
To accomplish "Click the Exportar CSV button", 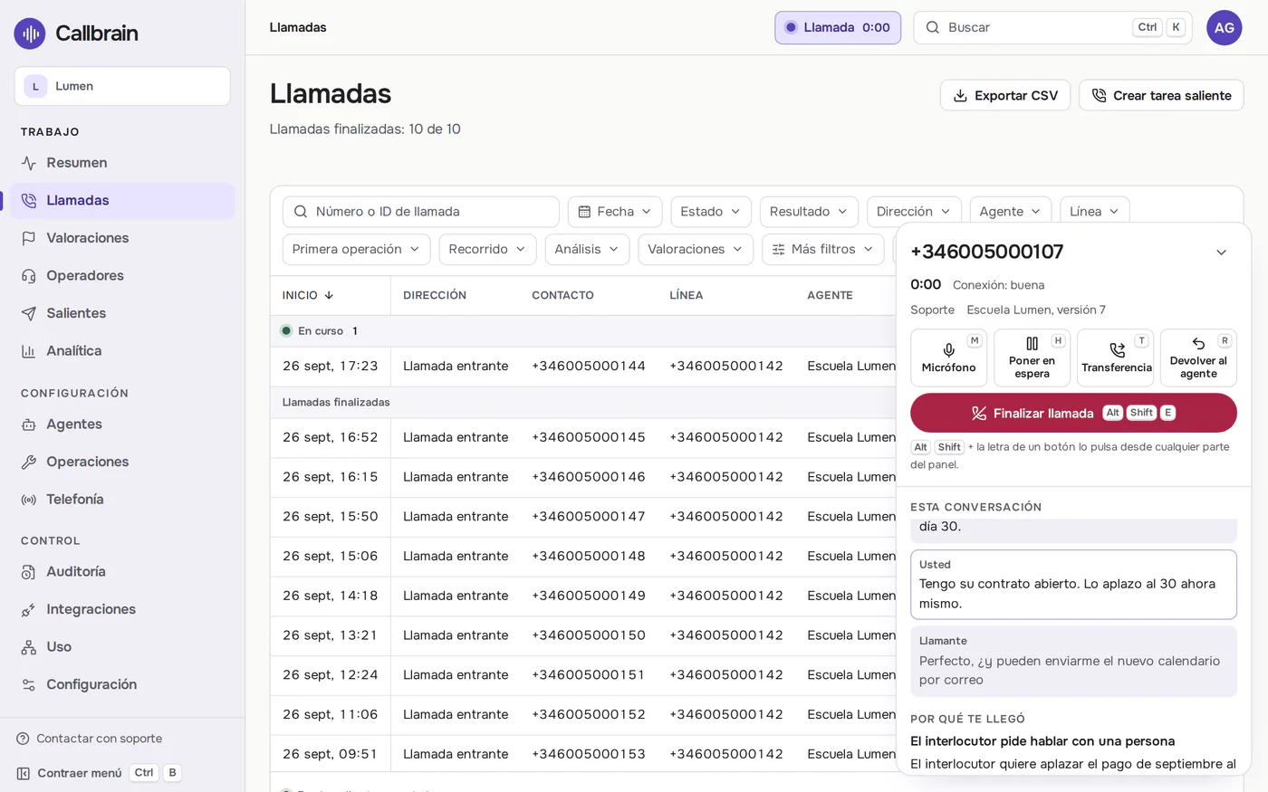I will pos(1005,96).
